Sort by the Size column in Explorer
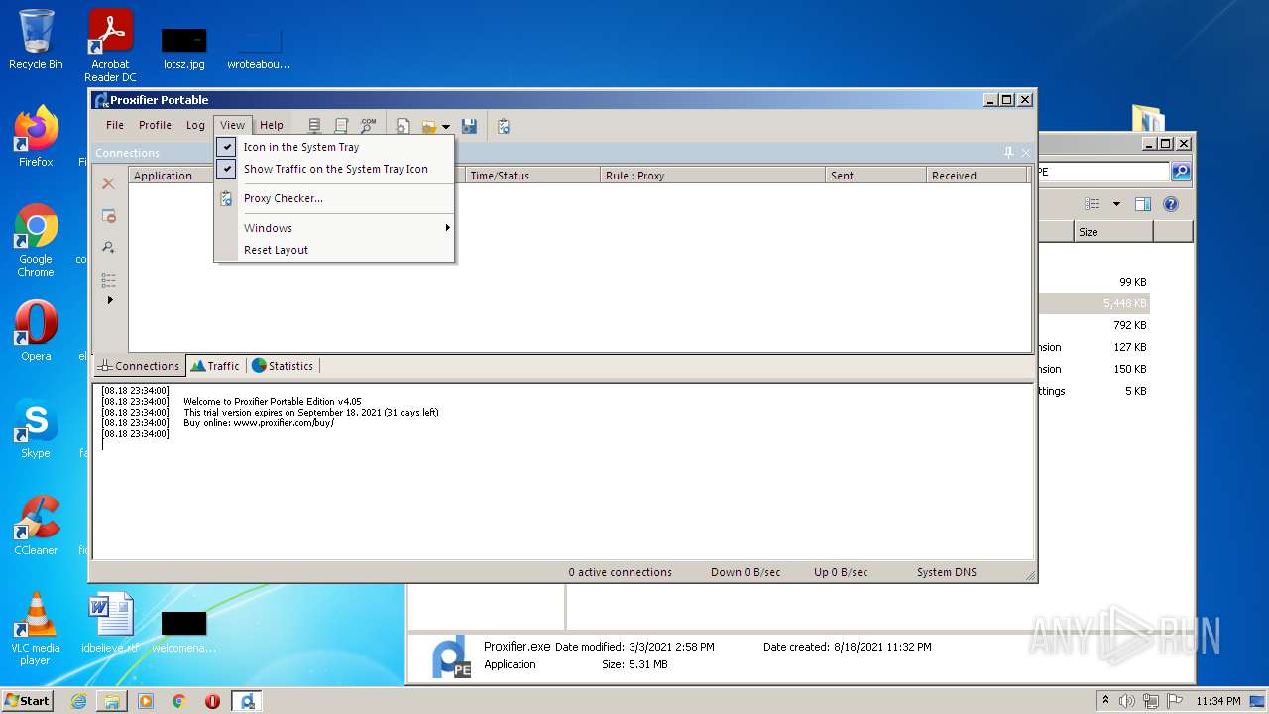Image resolution: width=1269 pixels, height=714 pixels. 1113,232
